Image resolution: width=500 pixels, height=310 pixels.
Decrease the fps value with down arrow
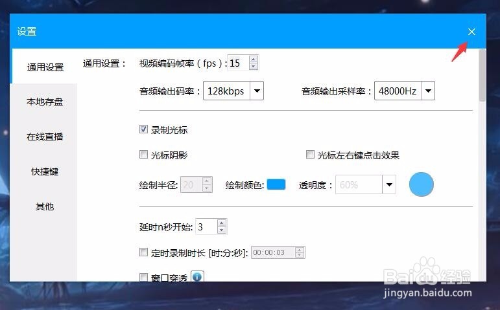click(254, 66)
